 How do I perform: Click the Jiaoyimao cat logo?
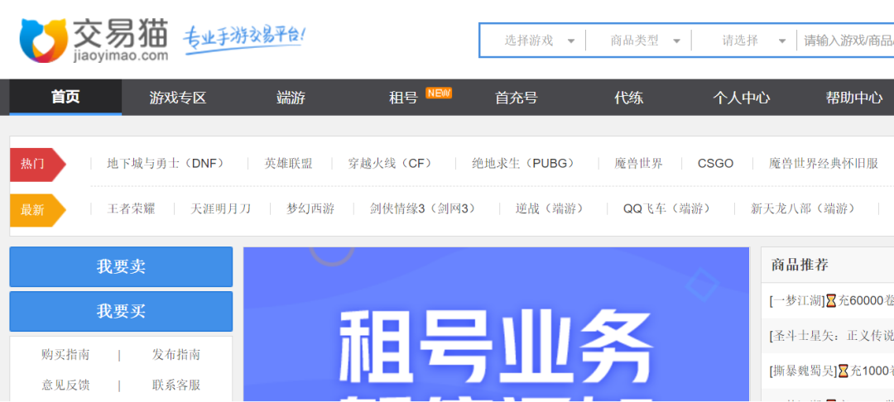(94, 41)
